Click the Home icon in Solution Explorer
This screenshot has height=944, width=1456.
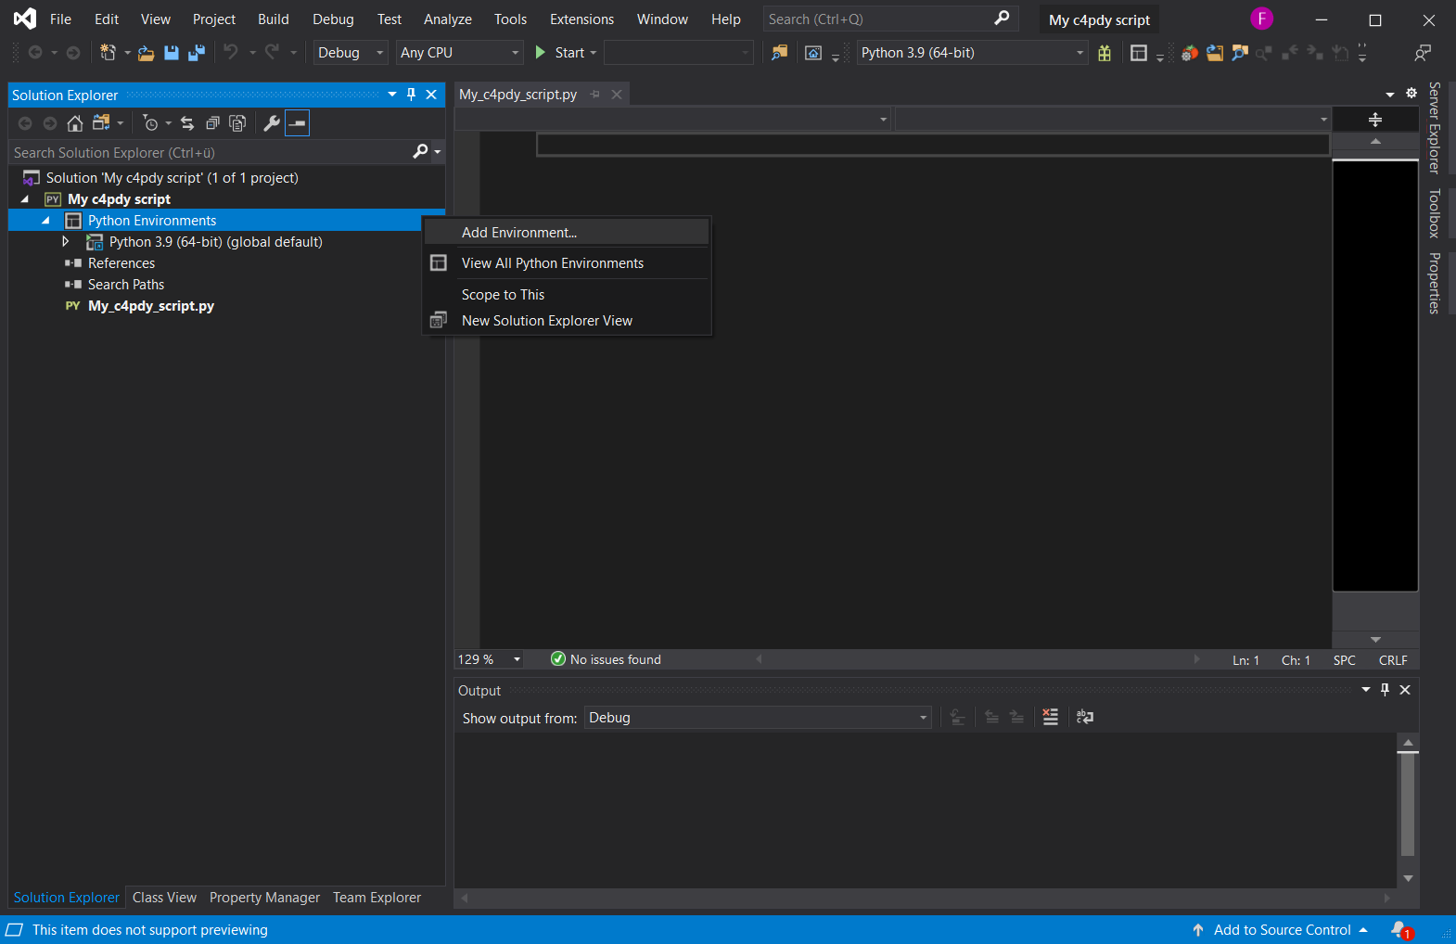tap(75, 123)
